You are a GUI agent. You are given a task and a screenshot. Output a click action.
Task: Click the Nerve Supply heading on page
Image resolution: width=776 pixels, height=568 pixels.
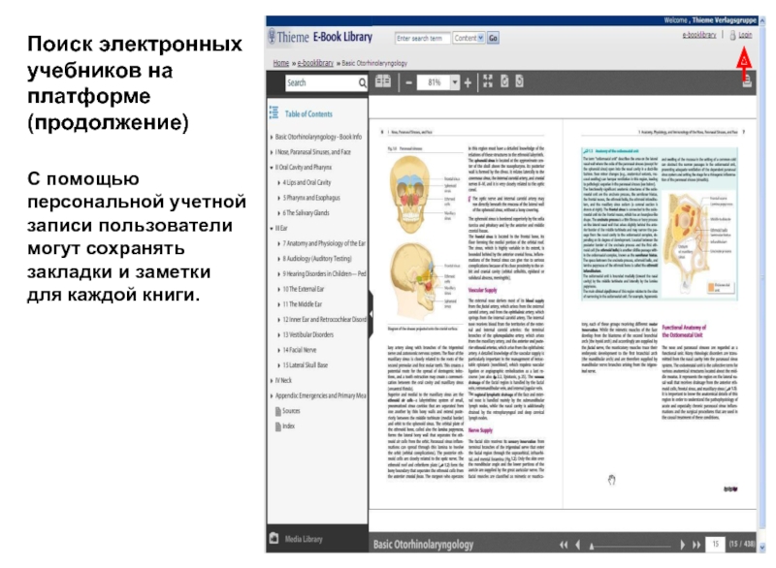pos(480,430)
